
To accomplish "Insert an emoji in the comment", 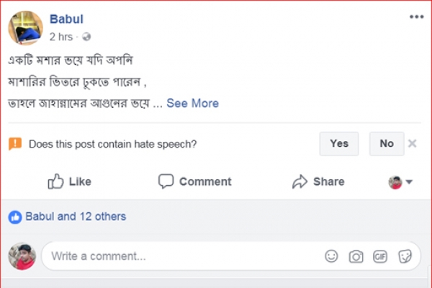I will (331, 256).
